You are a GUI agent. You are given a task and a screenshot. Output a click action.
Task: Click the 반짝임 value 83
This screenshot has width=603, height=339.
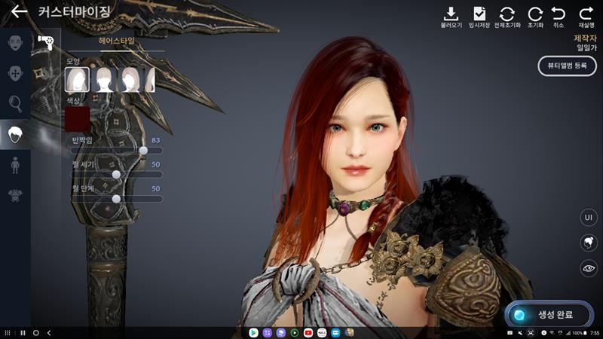click(x=156, y=140)
